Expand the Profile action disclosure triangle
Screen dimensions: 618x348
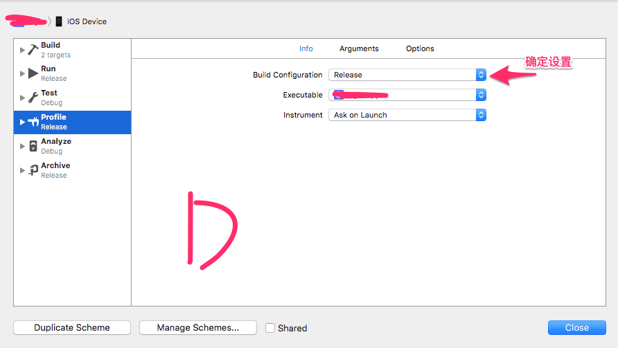tap(22, 122)
